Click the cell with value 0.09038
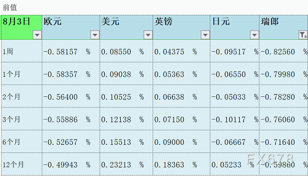 pos(126,73)
